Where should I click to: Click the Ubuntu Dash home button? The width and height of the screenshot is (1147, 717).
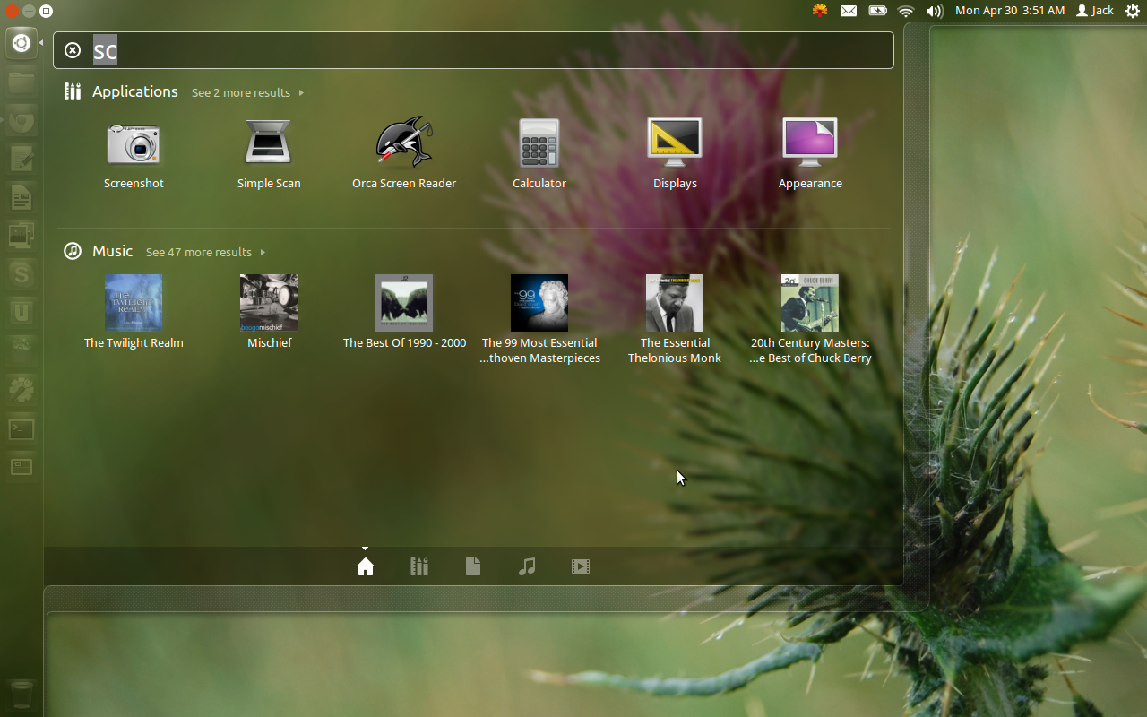coord(22,43)
